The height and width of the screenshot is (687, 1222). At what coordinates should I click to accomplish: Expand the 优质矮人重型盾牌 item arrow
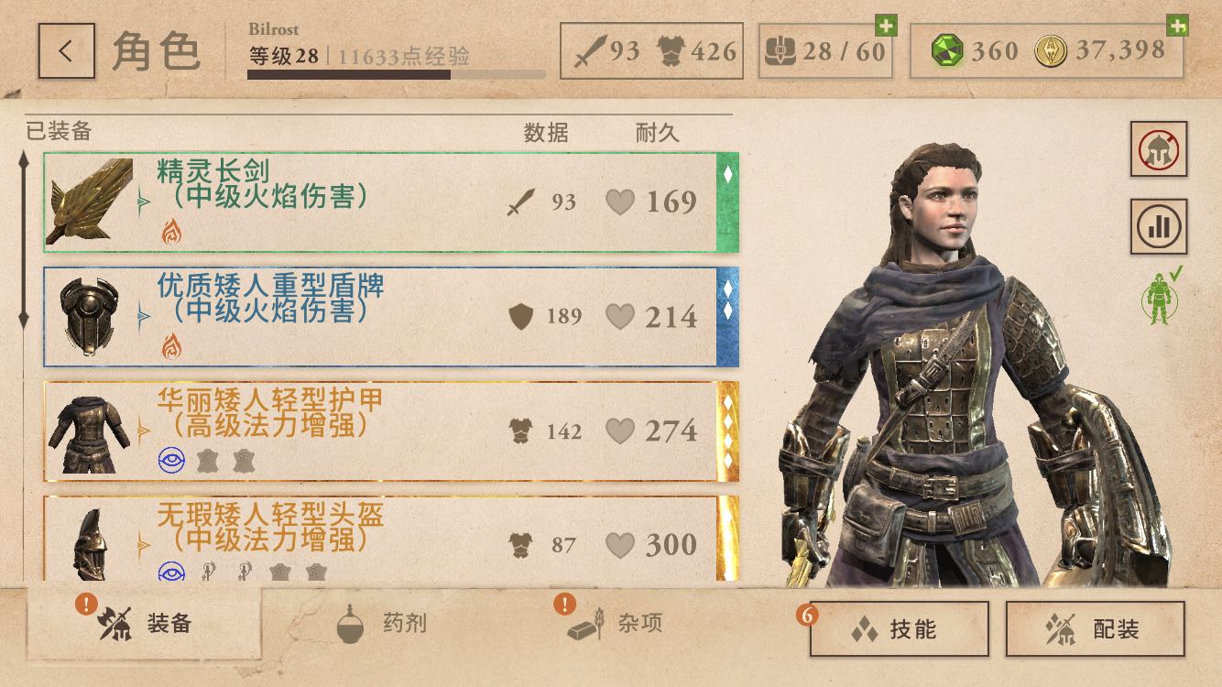[x=144, y=316]
